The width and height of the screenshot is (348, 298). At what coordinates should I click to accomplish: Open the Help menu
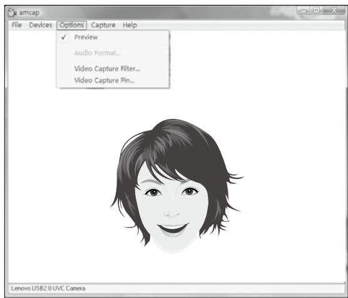[130, 25]
